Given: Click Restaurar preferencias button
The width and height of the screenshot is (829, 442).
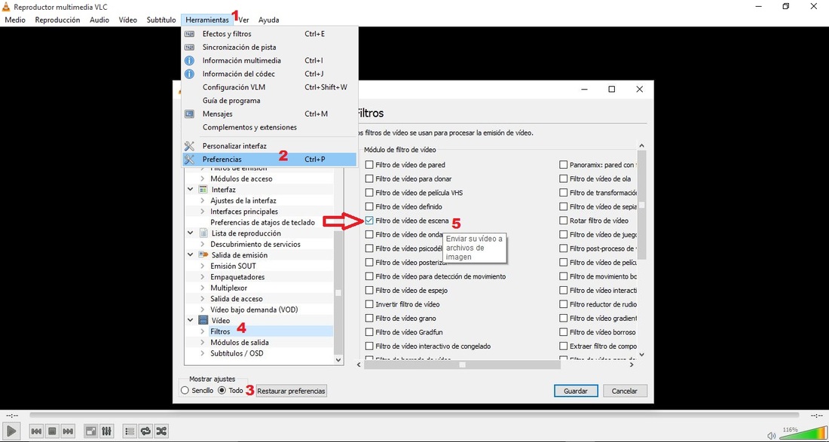Looking at the screenshot, I should click(x=292, y=392).
